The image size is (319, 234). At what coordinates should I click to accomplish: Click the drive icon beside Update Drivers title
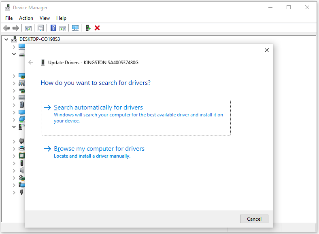pyautogui.click(x=43, y=62)
